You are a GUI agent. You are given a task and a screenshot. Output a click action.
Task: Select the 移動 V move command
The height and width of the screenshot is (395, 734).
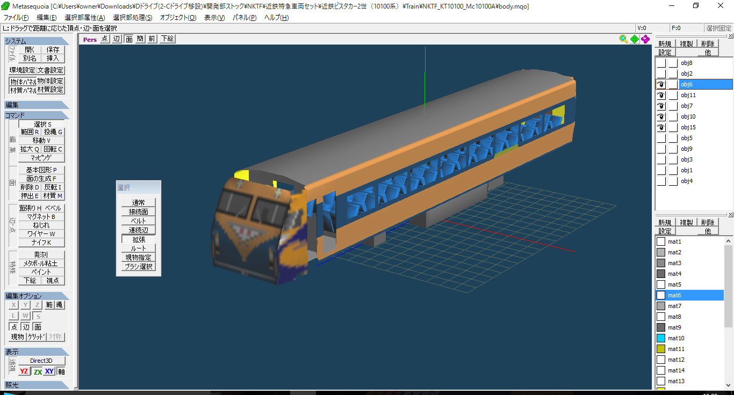point(41,141)
